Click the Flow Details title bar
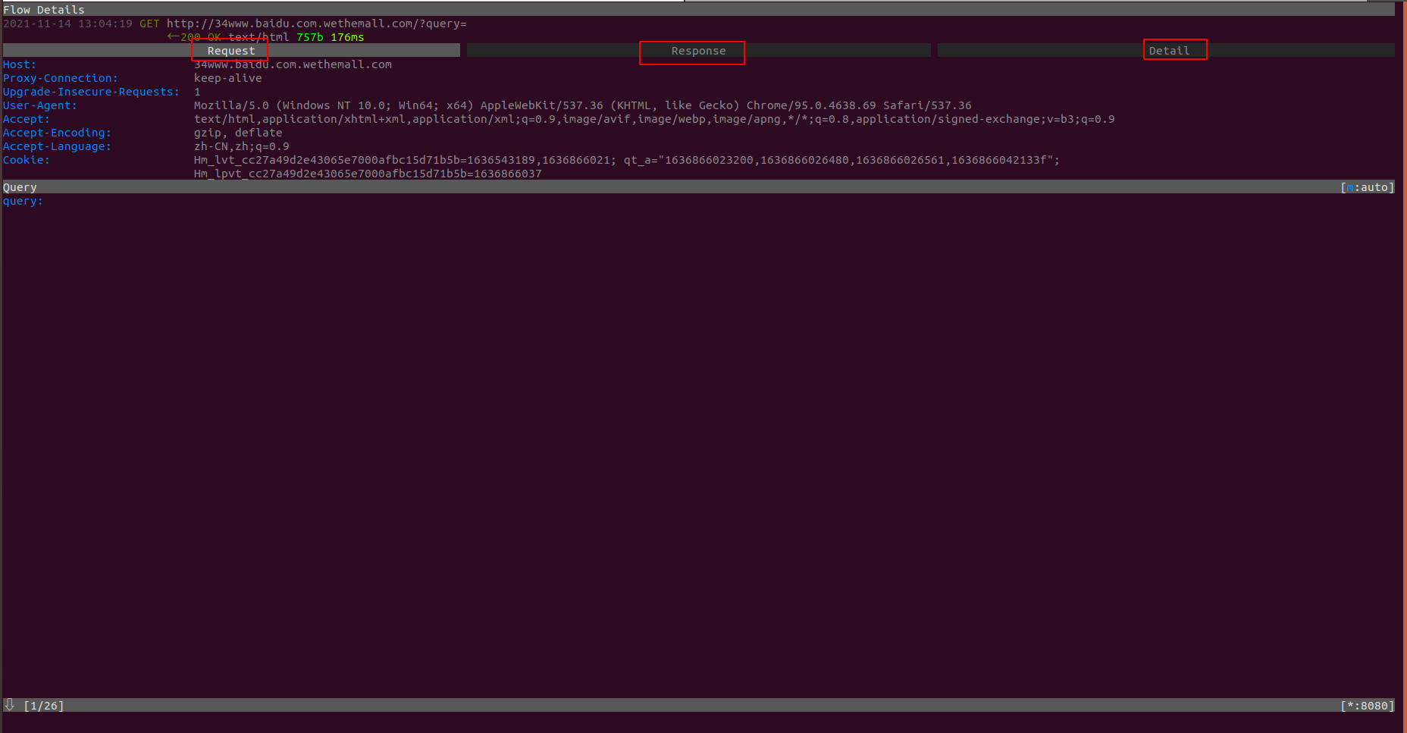The width and height of the screenshot is (1407, 733). pyautogui.click(x=43, y=9)
